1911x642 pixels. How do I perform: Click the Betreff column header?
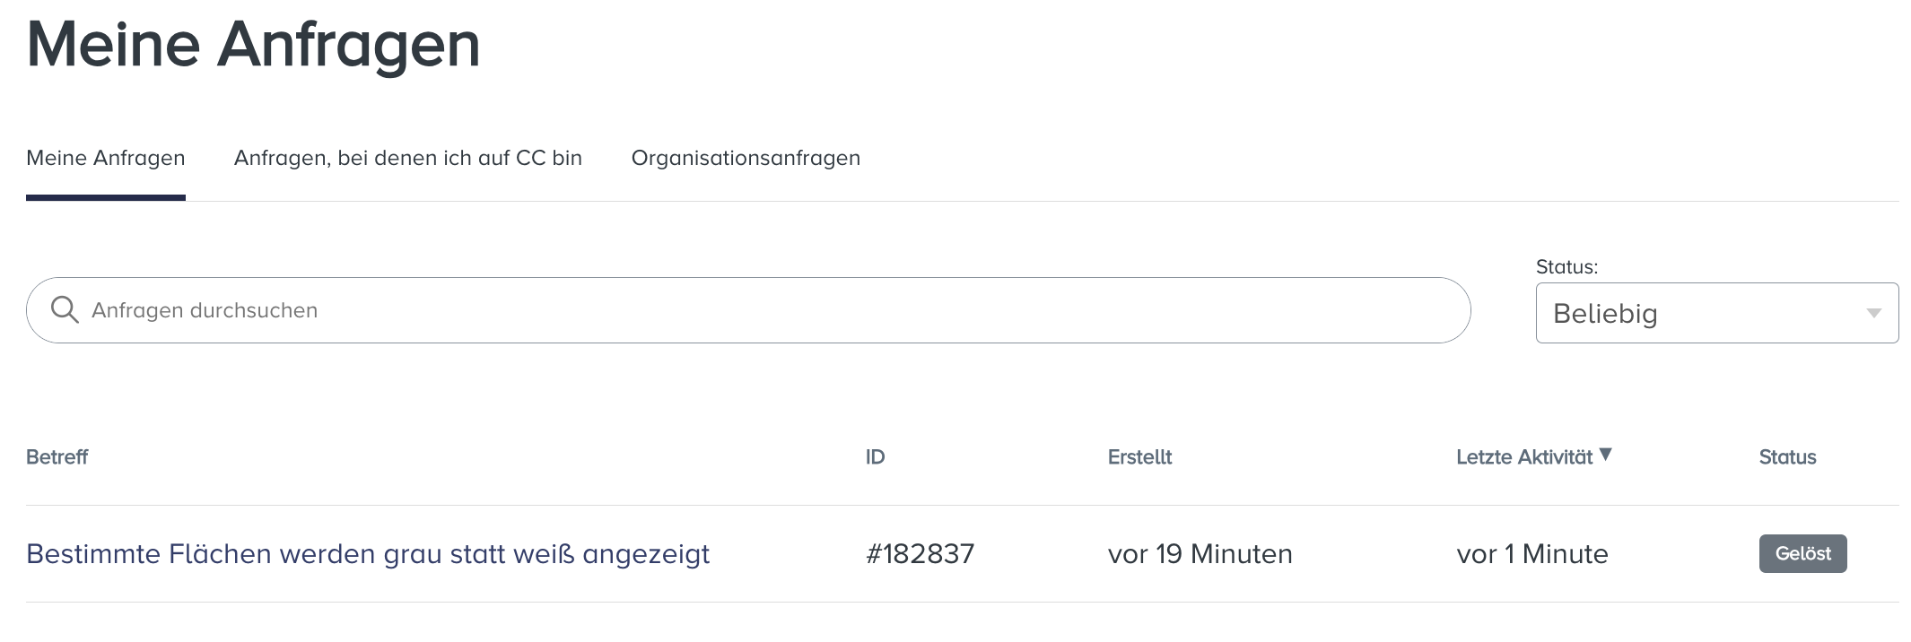pyautogui.click(x=57, y=457)
